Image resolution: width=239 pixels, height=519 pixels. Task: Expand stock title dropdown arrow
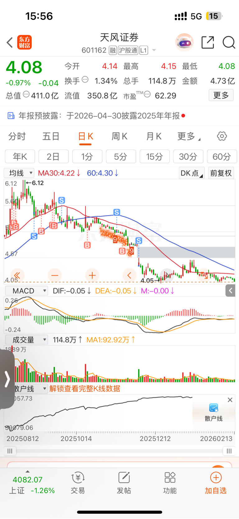pos(154,50)
